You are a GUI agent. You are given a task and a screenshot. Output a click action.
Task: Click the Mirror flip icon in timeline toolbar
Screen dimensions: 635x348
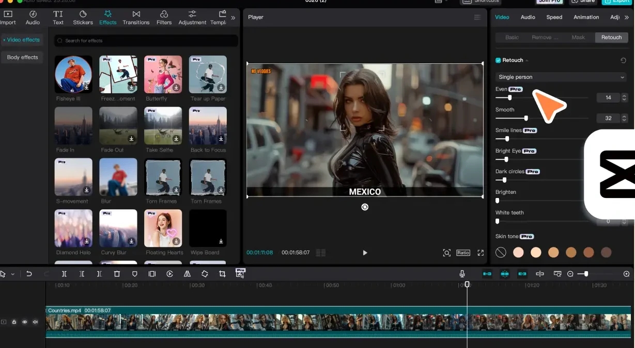pos(187,274)
